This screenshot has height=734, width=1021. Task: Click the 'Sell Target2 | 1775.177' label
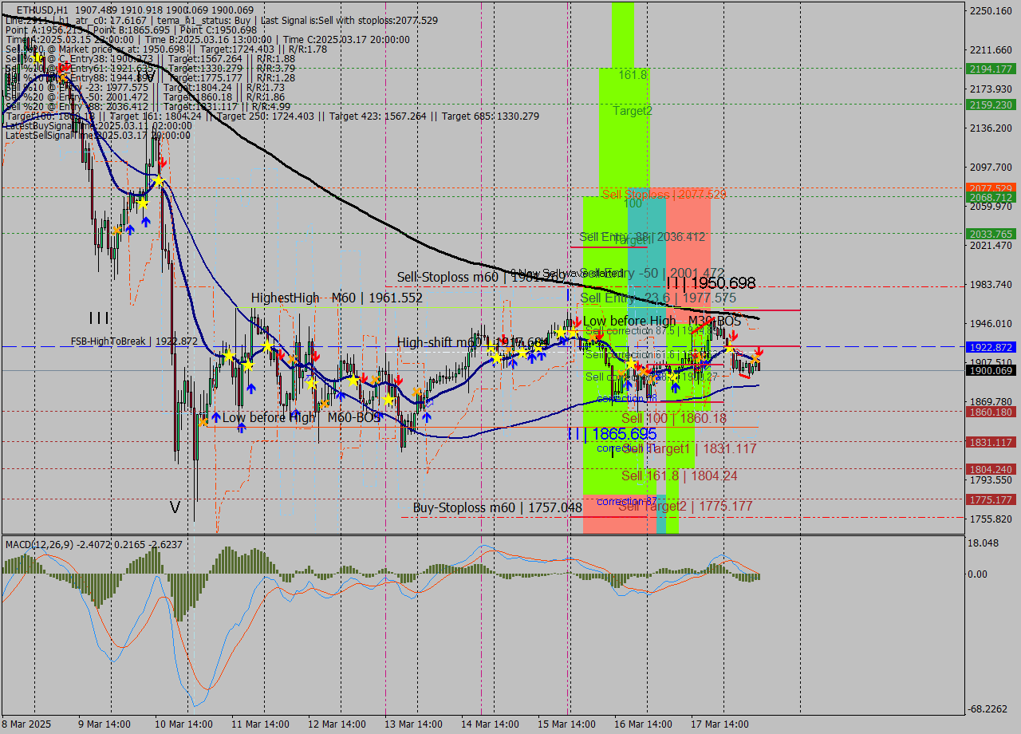(685, 506)
